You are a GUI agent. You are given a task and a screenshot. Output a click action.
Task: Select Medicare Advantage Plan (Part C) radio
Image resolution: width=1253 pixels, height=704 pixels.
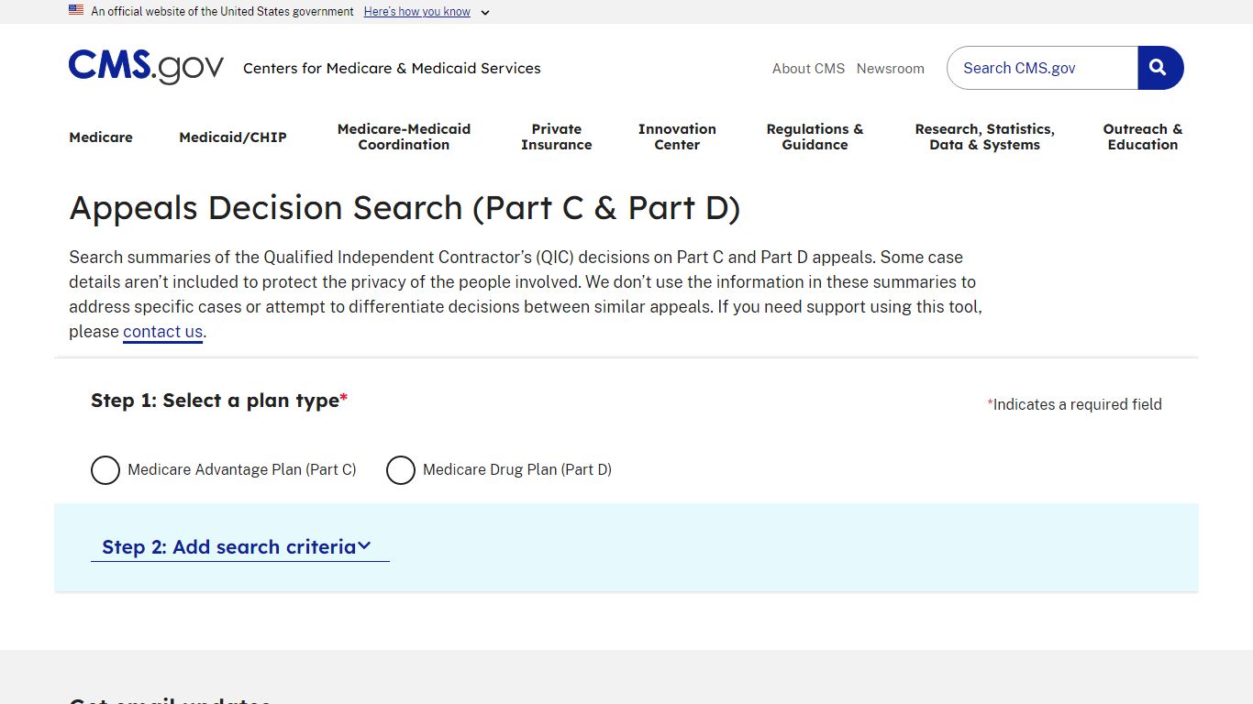pyautogui.click(x=105, y=470)
